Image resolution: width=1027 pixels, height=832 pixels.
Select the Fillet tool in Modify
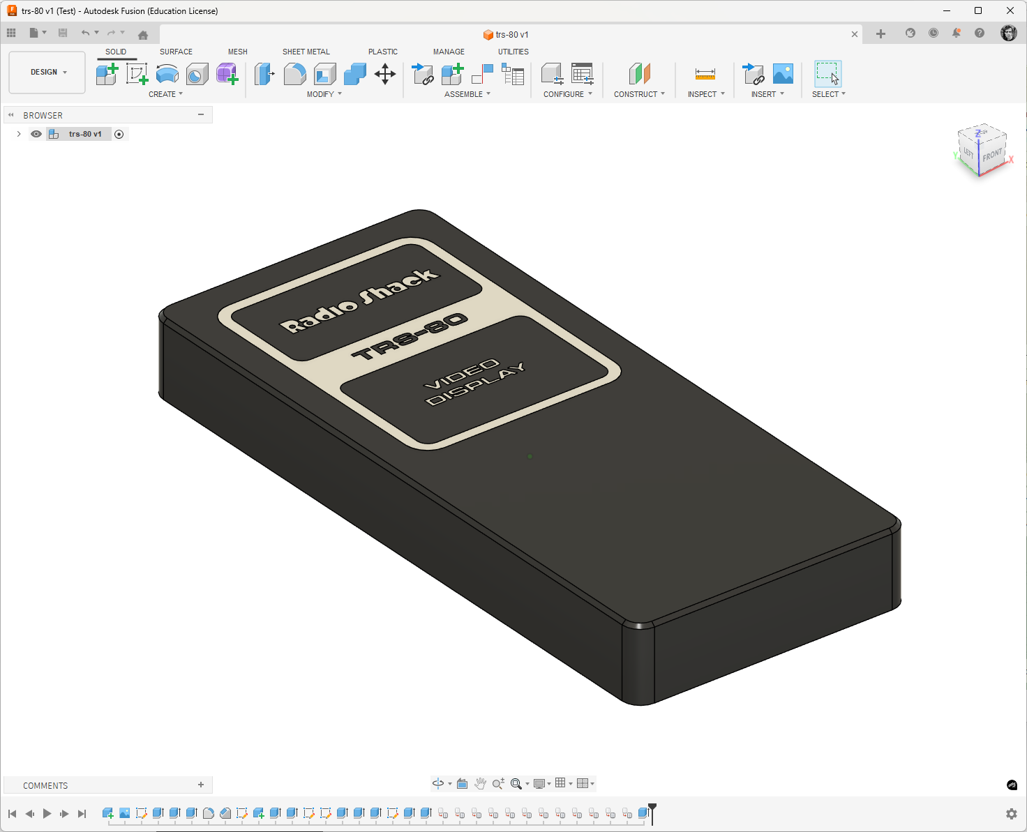pyautogui.click(x=294, y=74)
